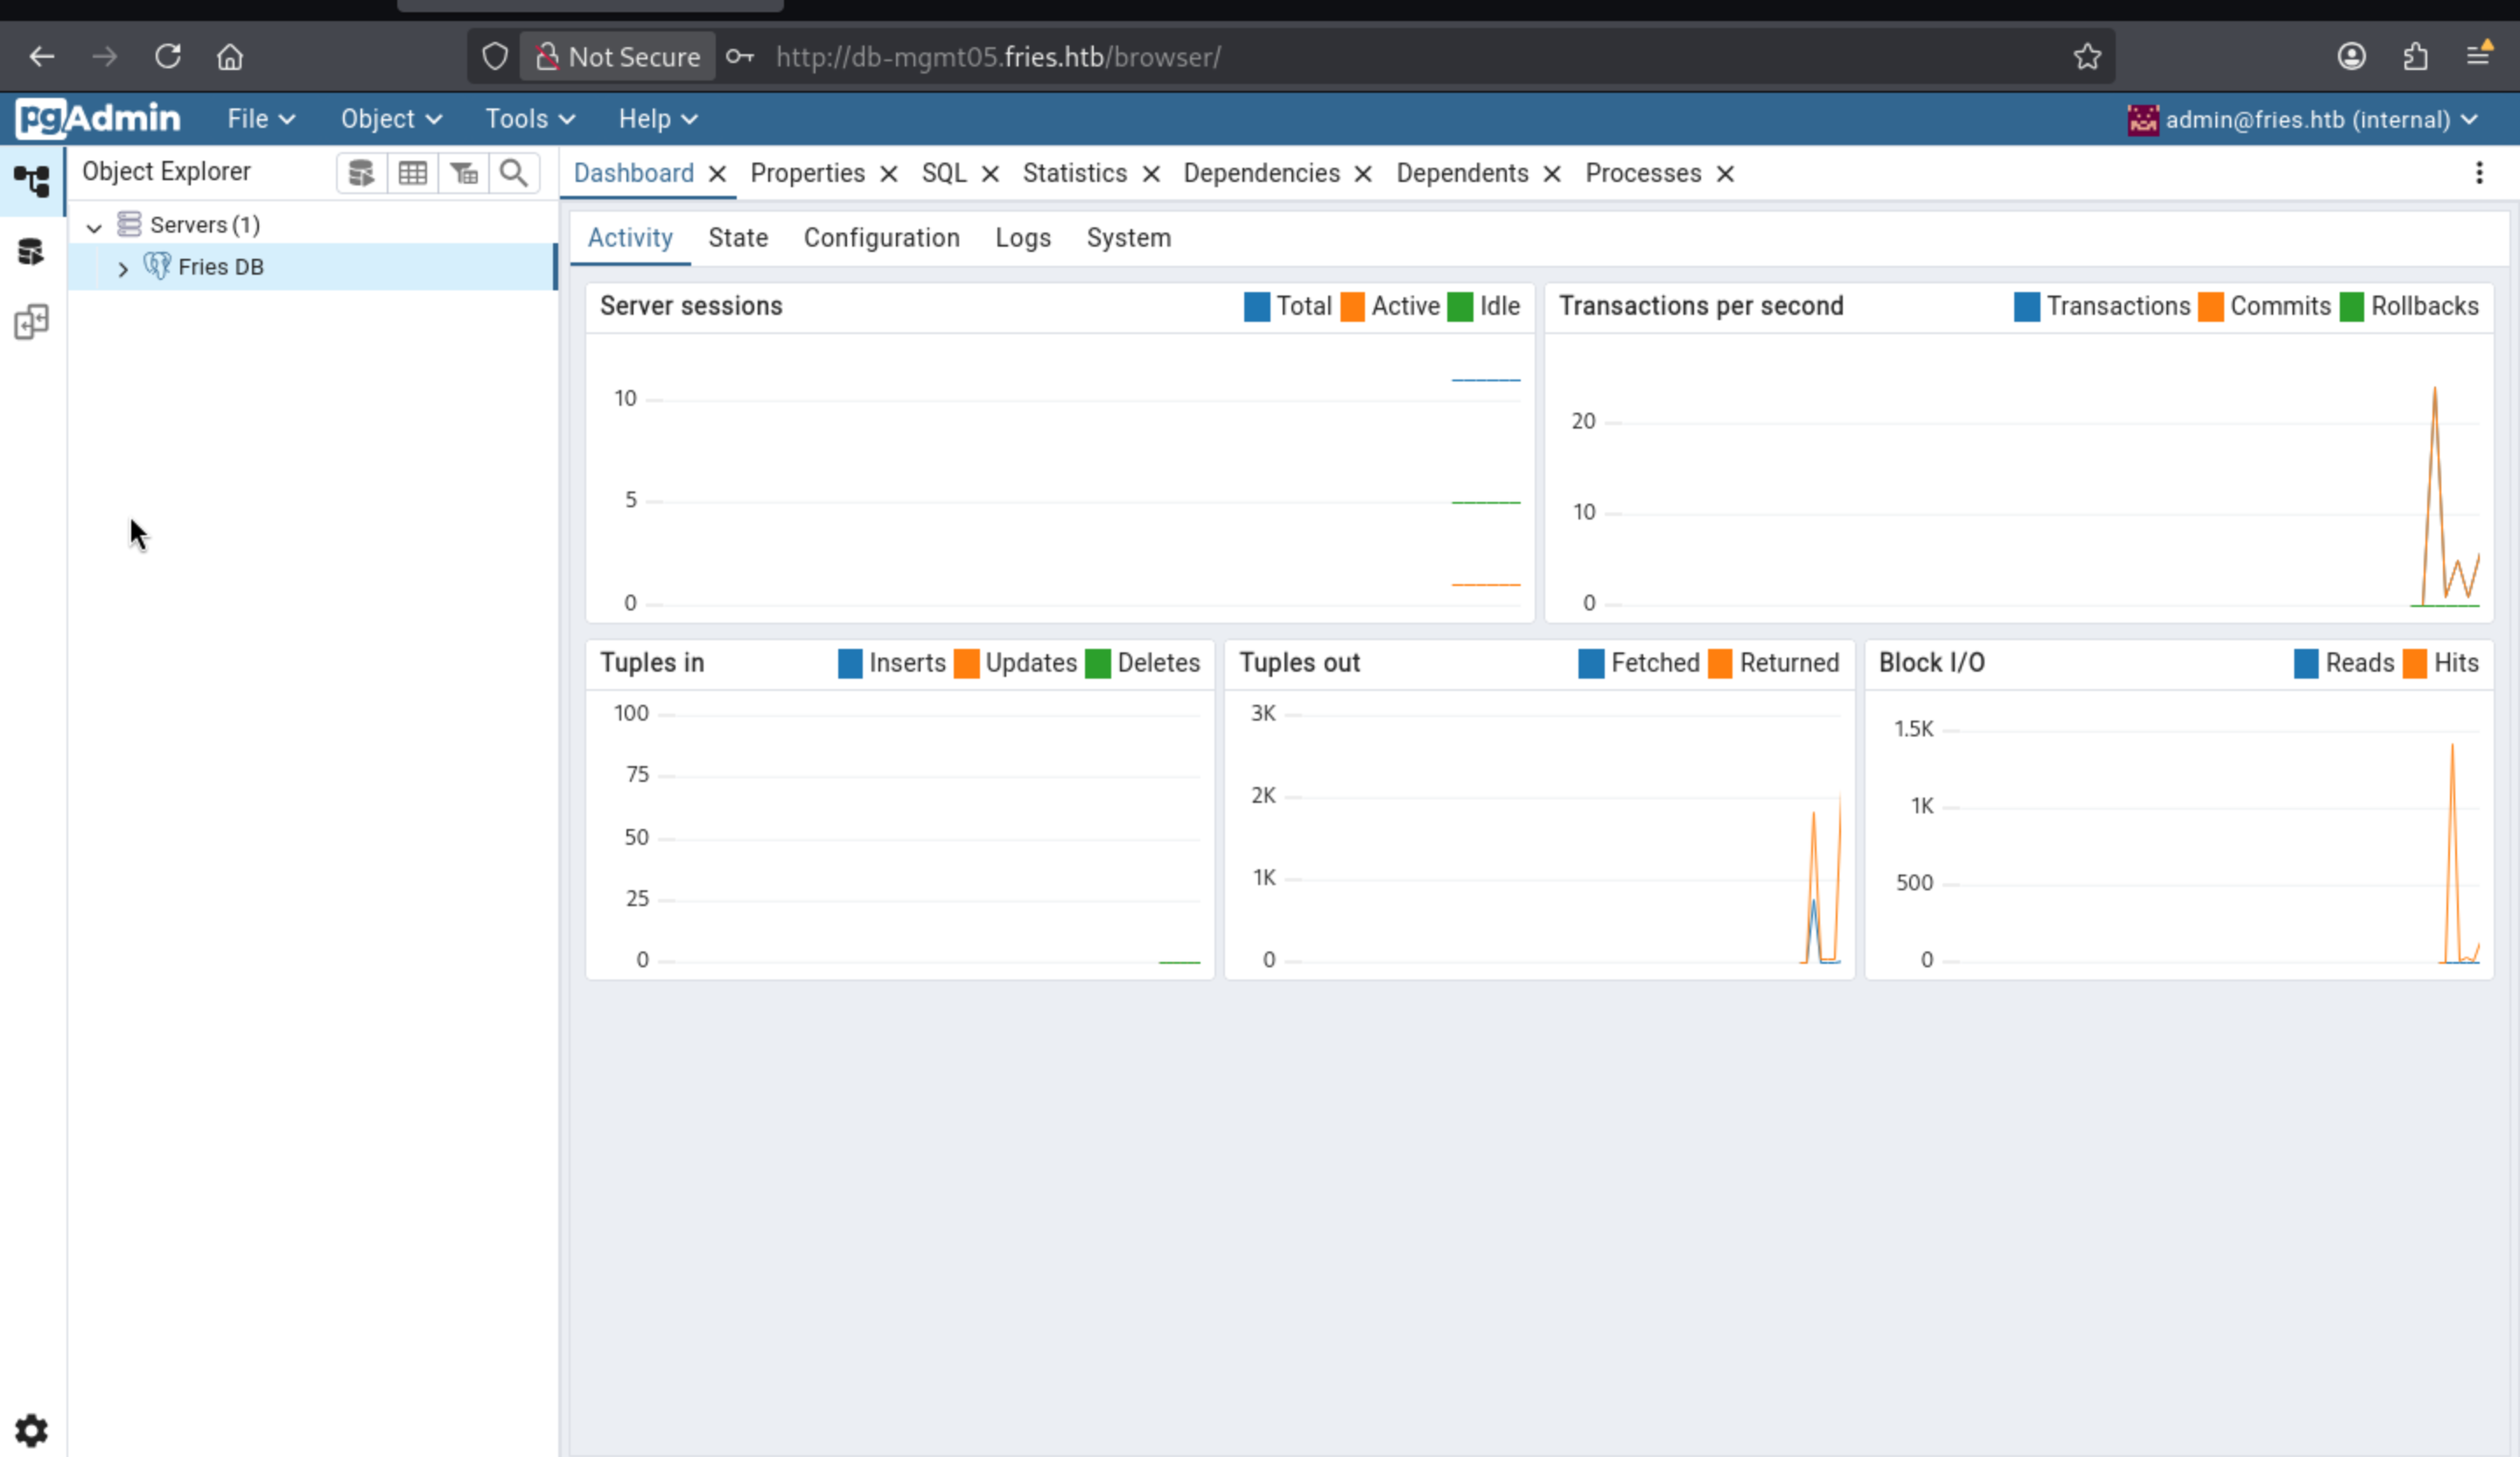Open Query Tool Workspace in left sidebar

31,251
